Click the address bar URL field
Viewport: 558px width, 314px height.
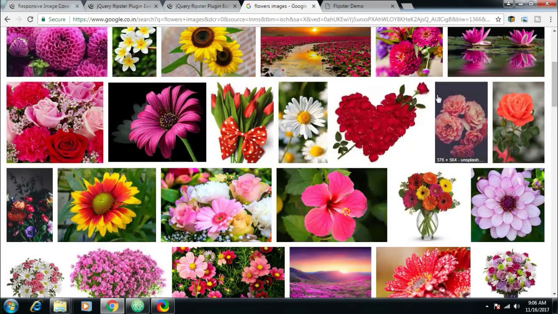coord(279,19)
